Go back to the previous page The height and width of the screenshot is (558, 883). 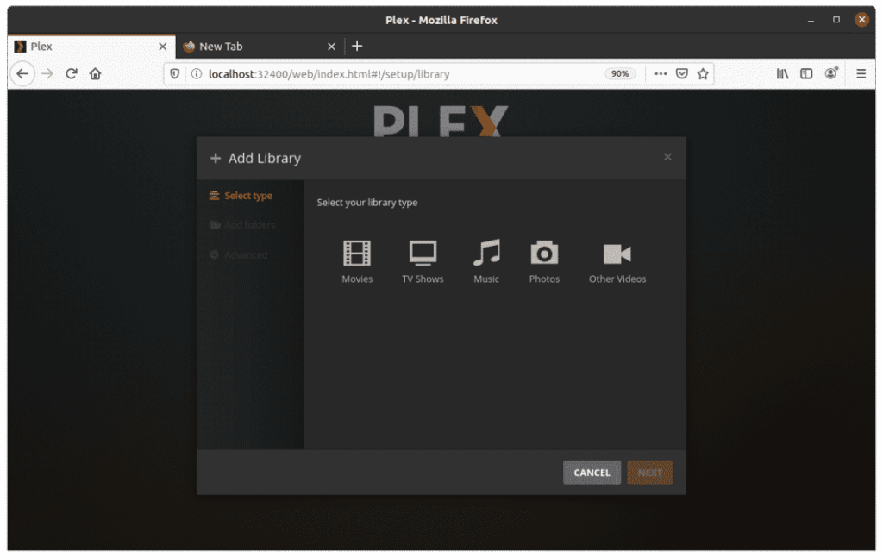[x=22, y=74]
